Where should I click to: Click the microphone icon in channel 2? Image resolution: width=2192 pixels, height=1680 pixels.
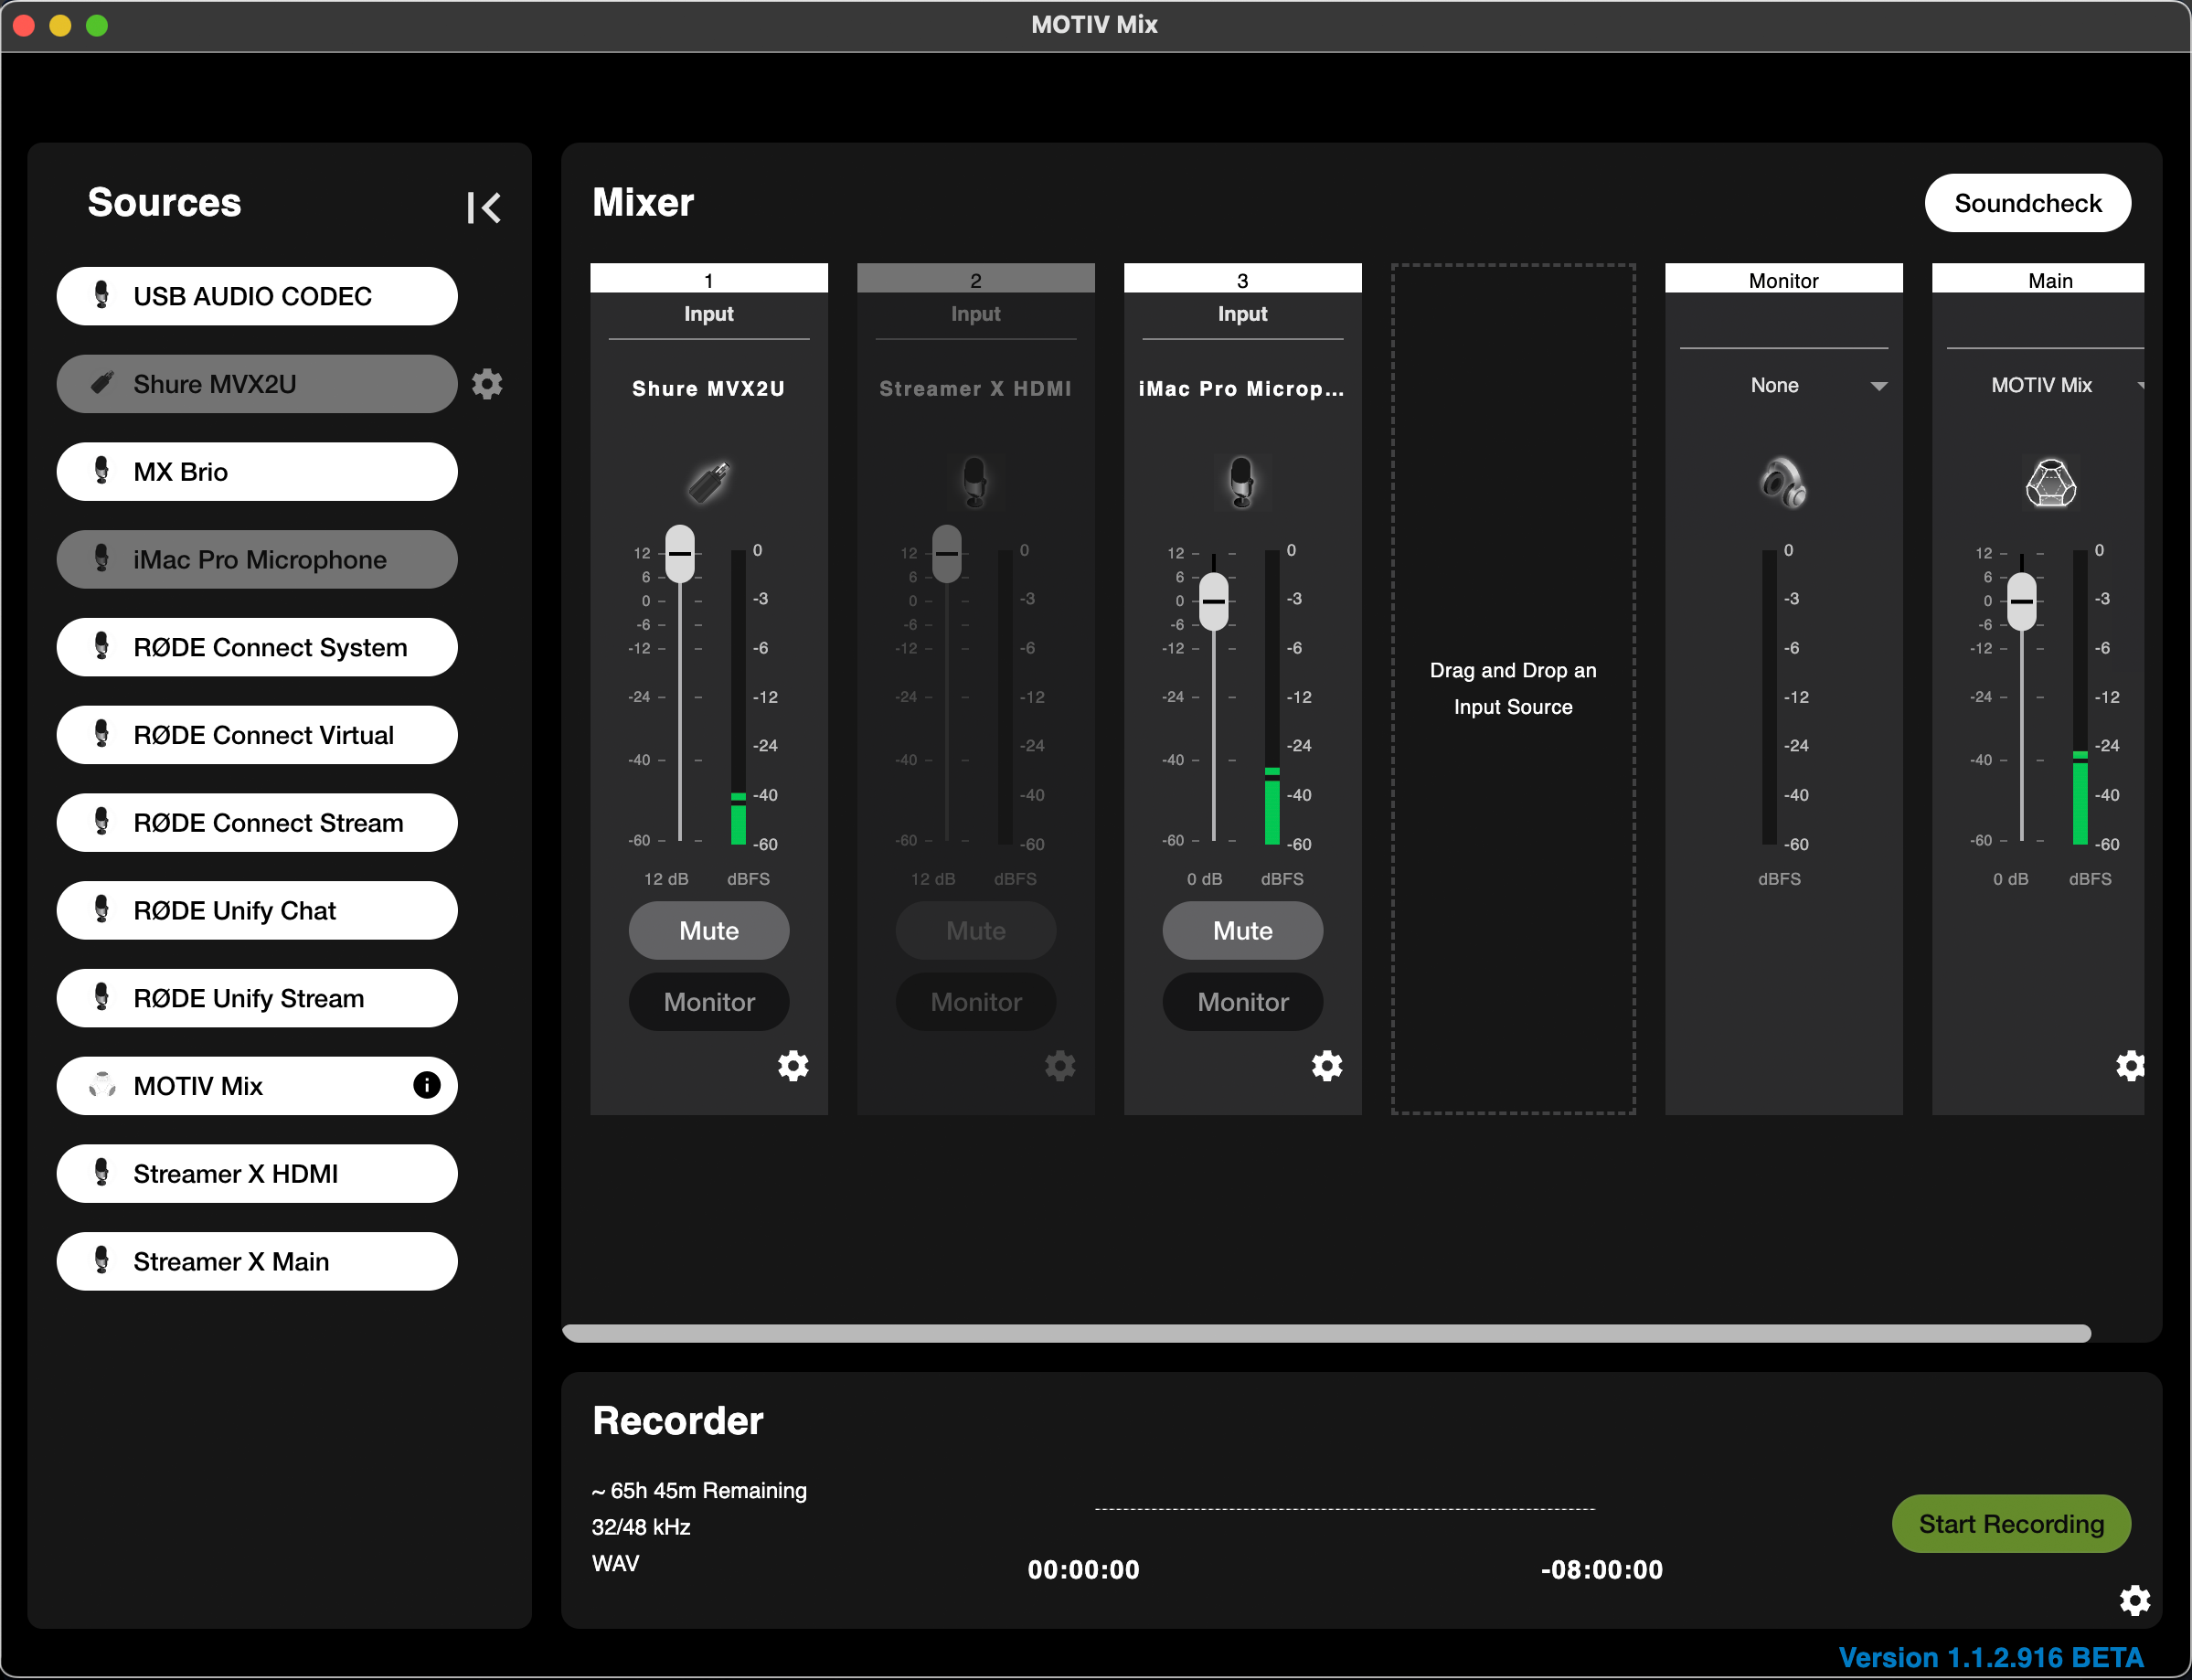tap(975, 482)
